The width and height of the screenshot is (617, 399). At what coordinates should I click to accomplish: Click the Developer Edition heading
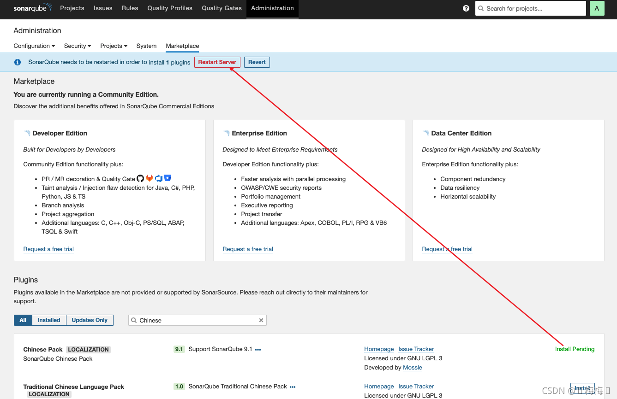tap(60, 133)
